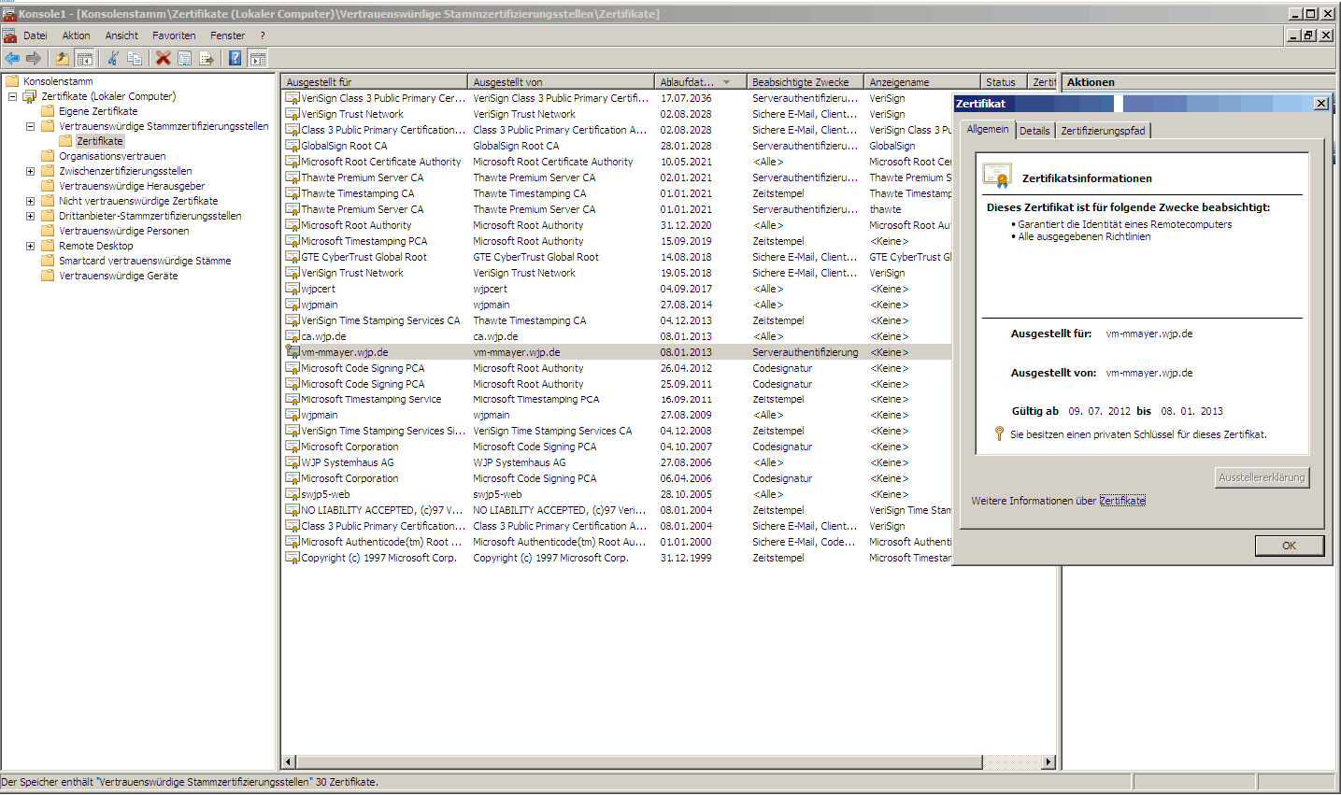Toggle the show/hide console tree icon
1341x795 pixels.
[x=84, y=58]
